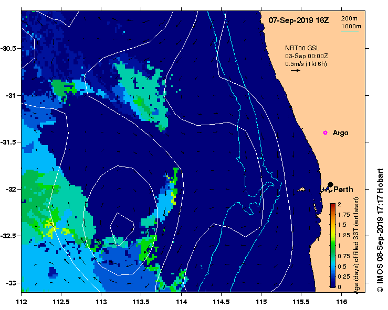The width and height of the screenshot is (388, 310).
Task: Click the longitude label 114.5
Action: [x=221, y=302]
